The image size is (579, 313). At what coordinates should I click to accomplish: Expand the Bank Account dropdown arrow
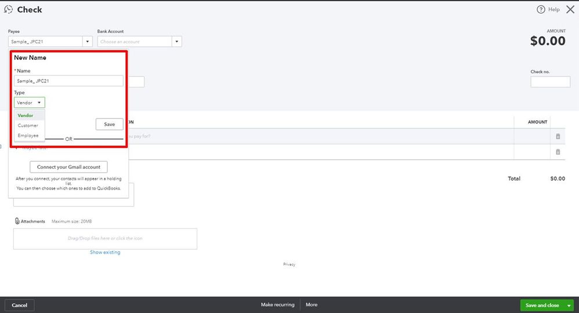point(177,41)
